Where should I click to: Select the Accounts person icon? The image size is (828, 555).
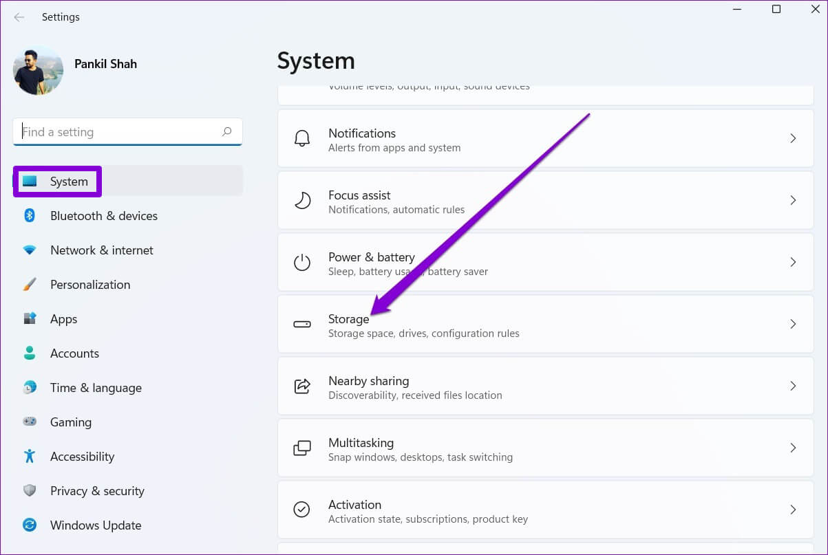click(30, 353)
